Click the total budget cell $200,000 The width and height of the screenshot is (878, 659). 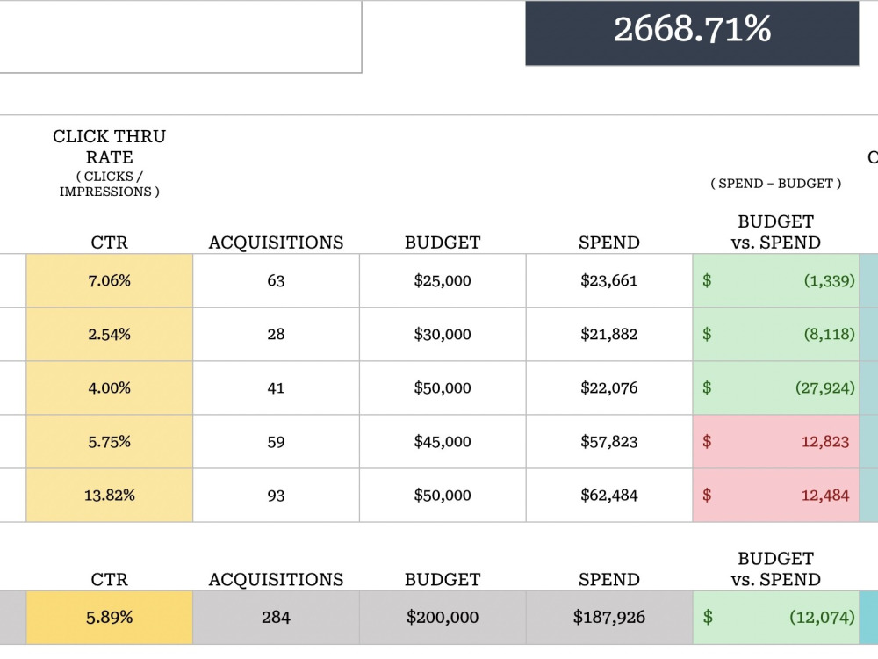[443, 618]
